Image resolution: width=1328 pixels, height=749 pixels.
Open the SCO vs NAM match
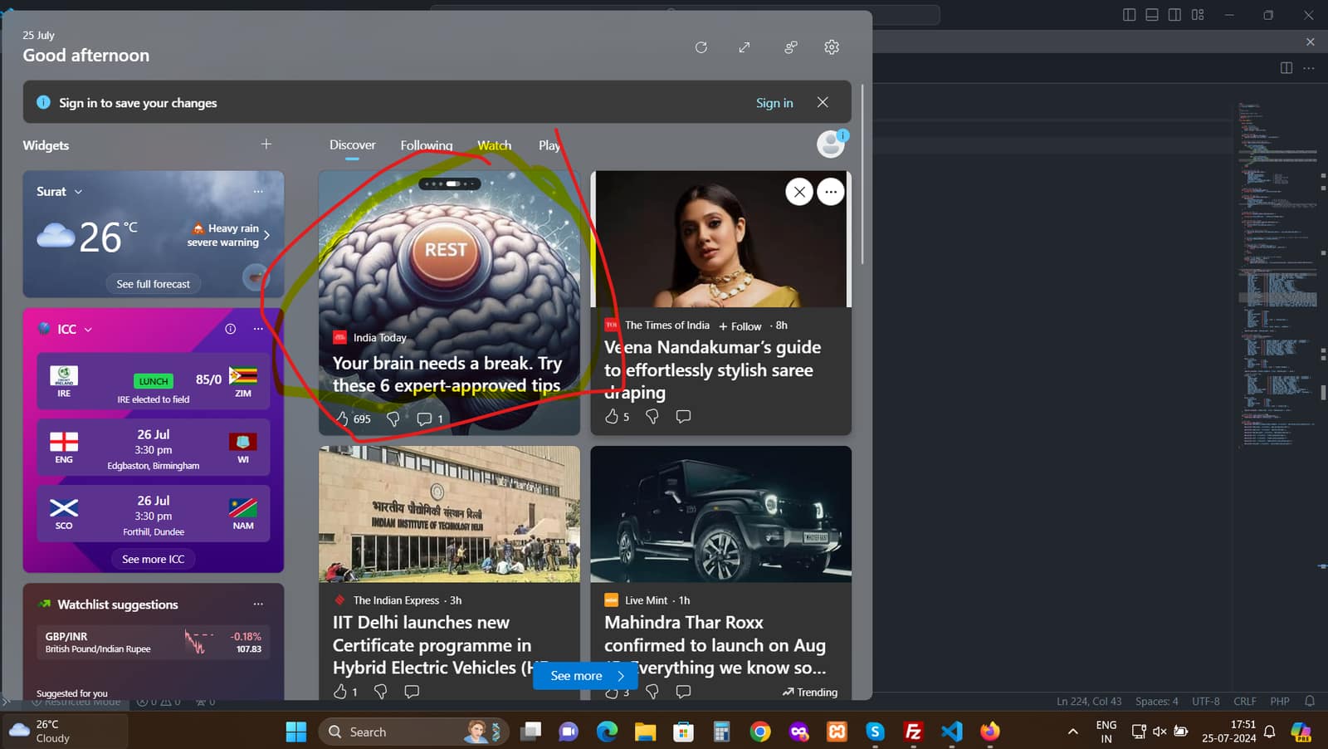pos(154,515)
